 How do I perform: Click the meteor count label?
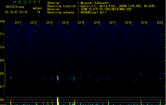37,8
